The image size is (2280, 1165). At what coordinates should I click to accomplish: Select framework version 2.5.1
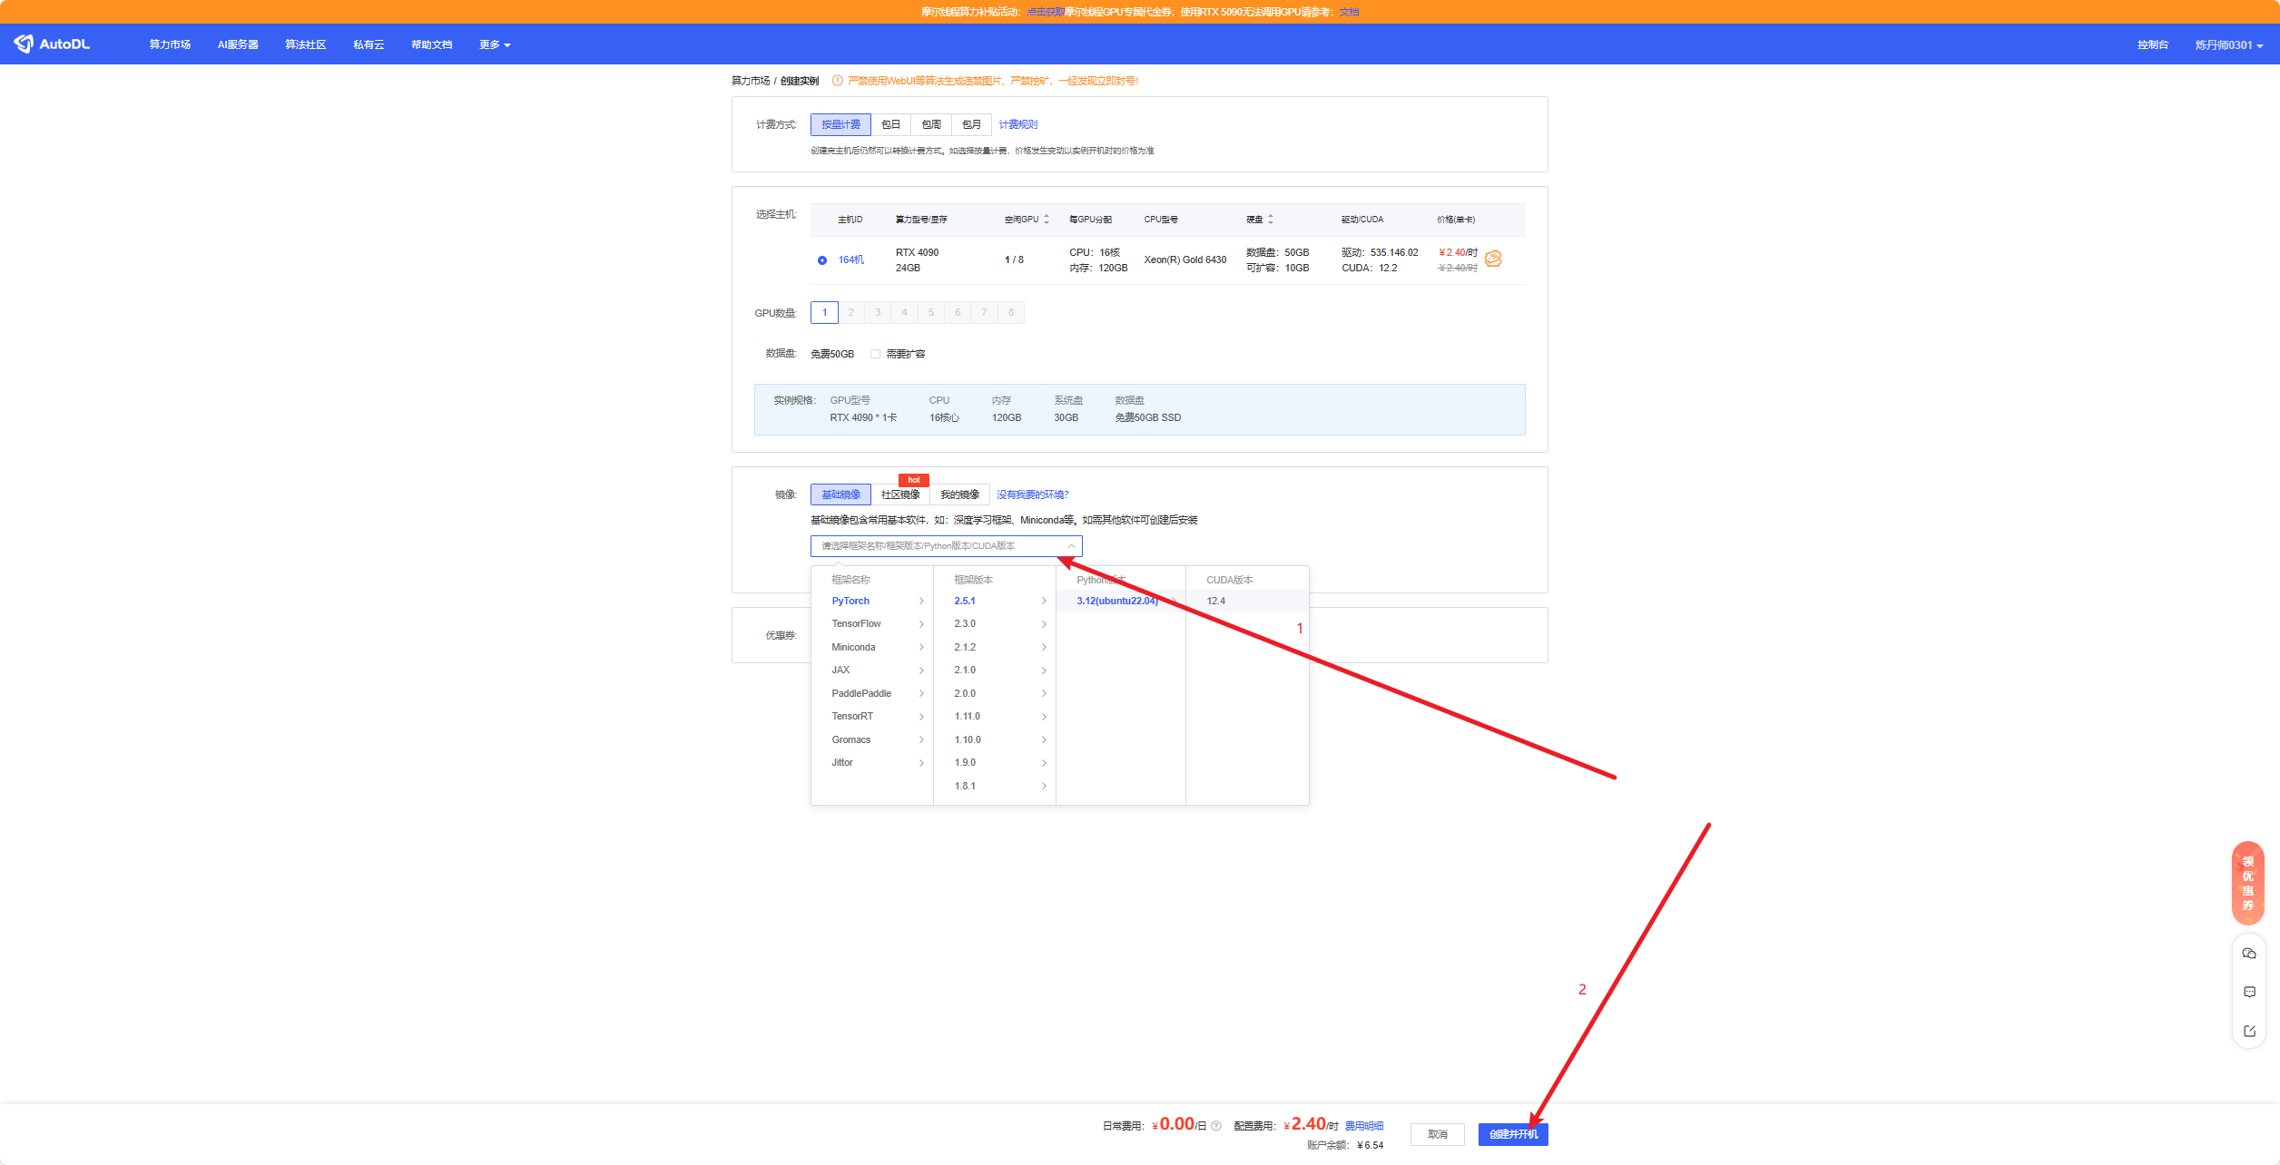pos(995,601)
